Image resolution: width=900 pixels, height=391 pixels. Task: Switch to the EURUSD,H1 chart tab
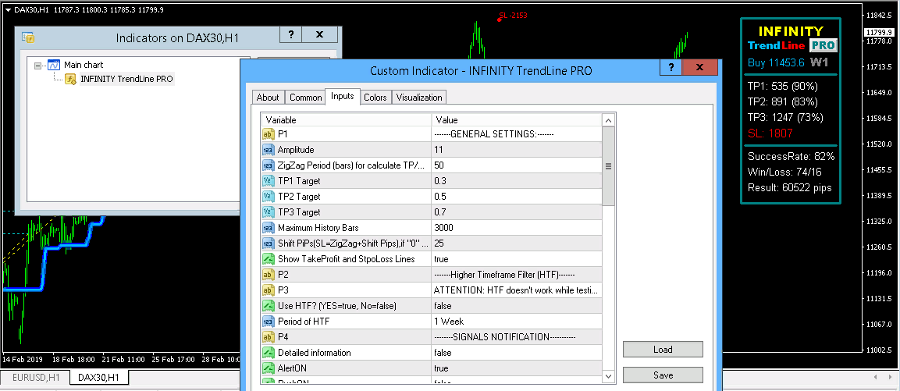tap(36, 378)
